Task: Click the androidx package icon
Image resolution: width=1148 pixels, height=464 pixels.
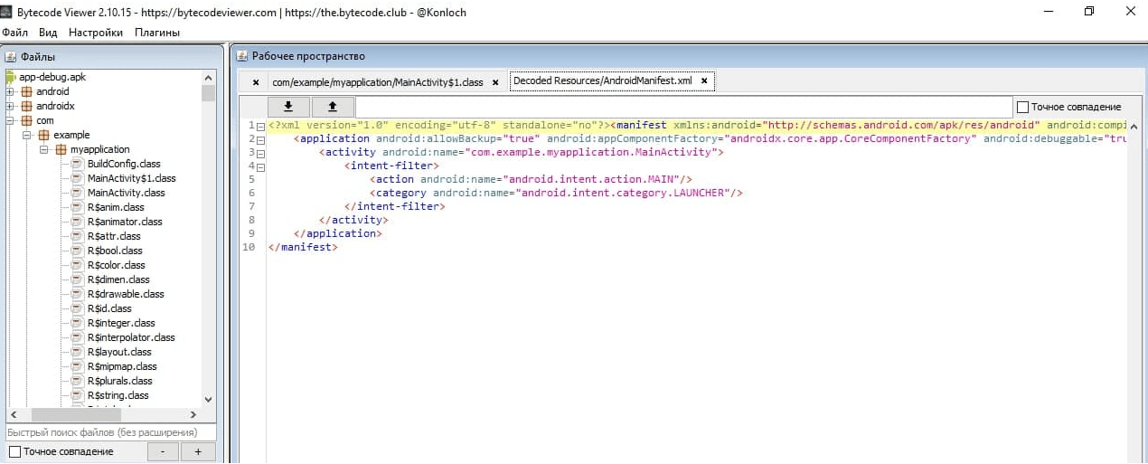Action: (26, 106)
